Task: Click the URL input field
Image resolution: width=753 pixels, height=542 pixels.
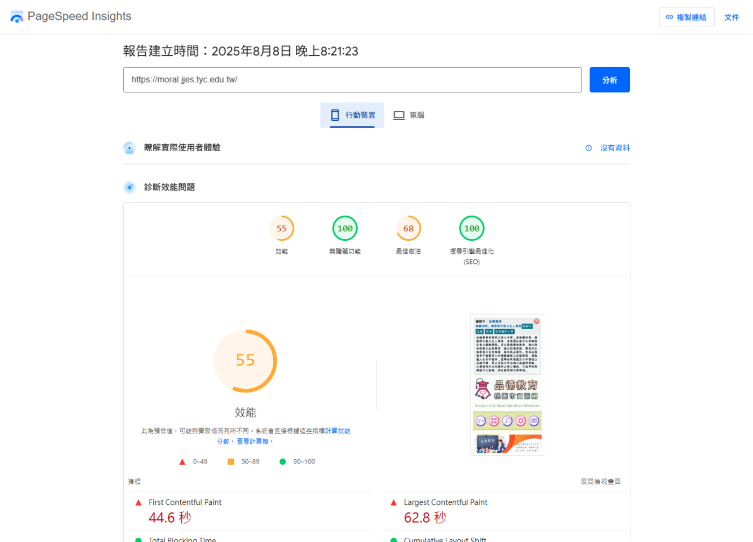Action: 352,80
